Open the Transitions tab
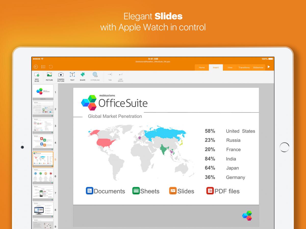This screenshot has width=306, height=229. point(244,67)
